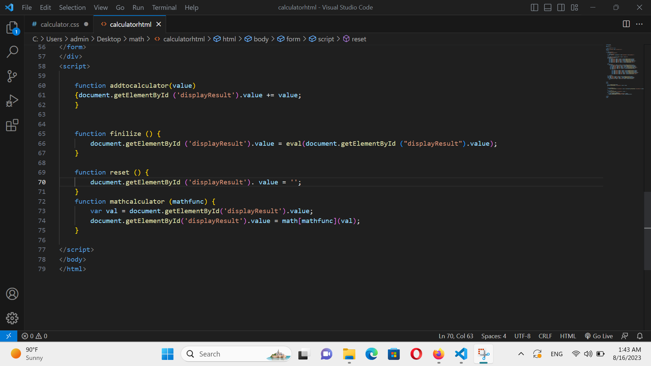Image resolution: width=651 pixels, height=366 pixels.
Task: Change line endings via CRLF
Action: 545,336
